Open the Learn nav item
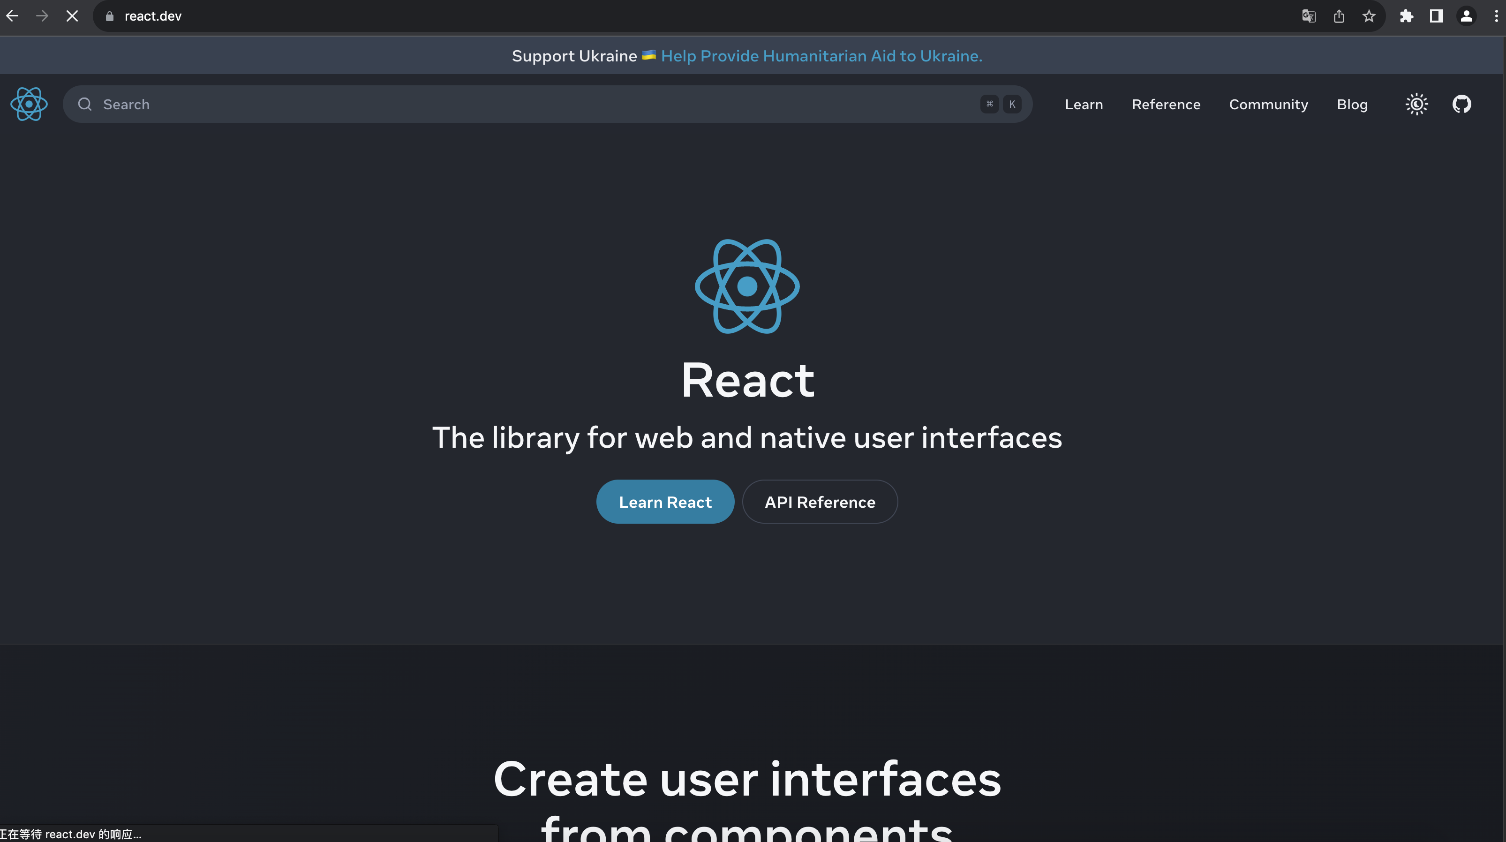1506x842 pixels. (x=1084, y=104)
